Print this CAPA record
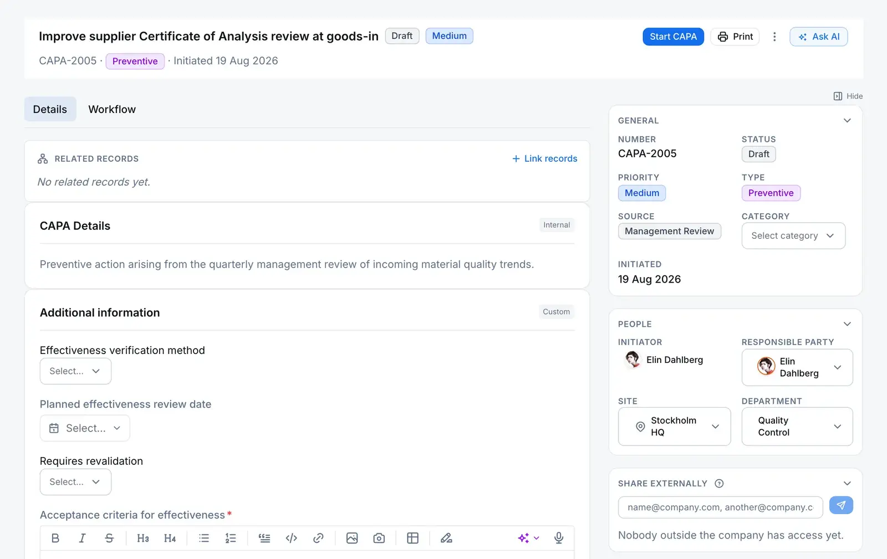This screenshot has height=559, width=887. point(735,37)
